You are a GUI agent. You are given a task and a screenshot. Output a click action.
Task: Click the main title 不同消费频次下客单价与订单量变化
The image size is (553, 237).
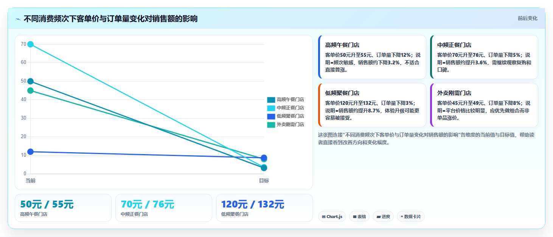click(110, 19)
